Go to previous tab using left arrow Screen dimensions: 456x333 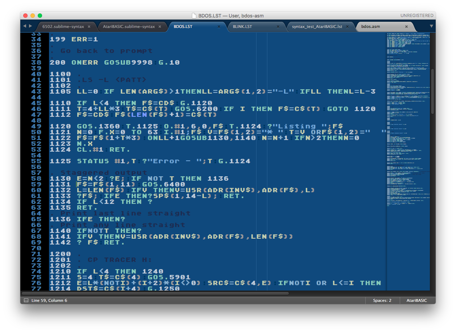coord(25,26)
